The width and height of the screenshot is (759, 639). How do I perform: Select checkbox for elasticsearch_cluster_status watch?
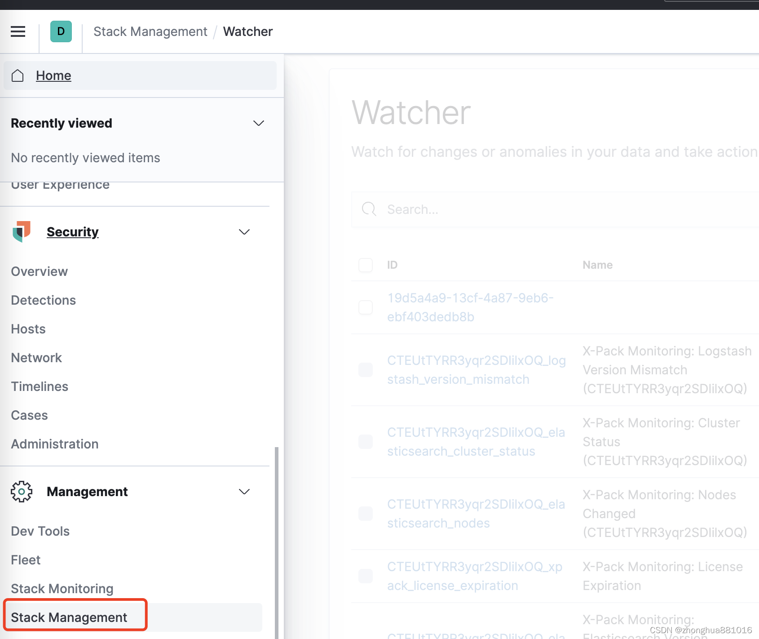(366, 442)
